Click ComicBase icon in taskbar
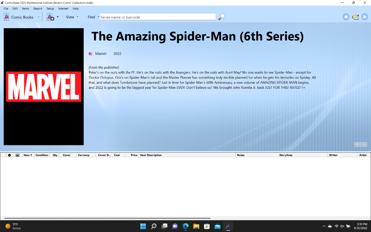 pyautogui.click(x=228, y=226)
